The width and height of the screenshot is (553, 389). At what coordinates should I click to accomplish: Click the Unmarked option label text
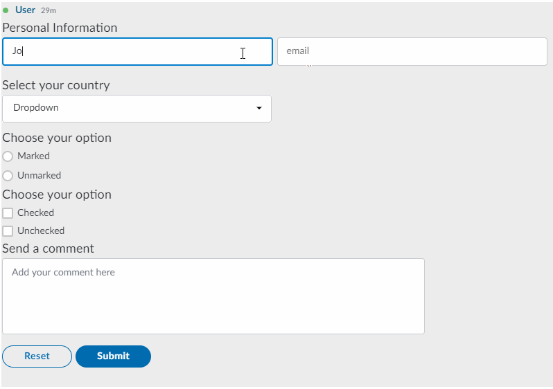click(x=39, y=176)
